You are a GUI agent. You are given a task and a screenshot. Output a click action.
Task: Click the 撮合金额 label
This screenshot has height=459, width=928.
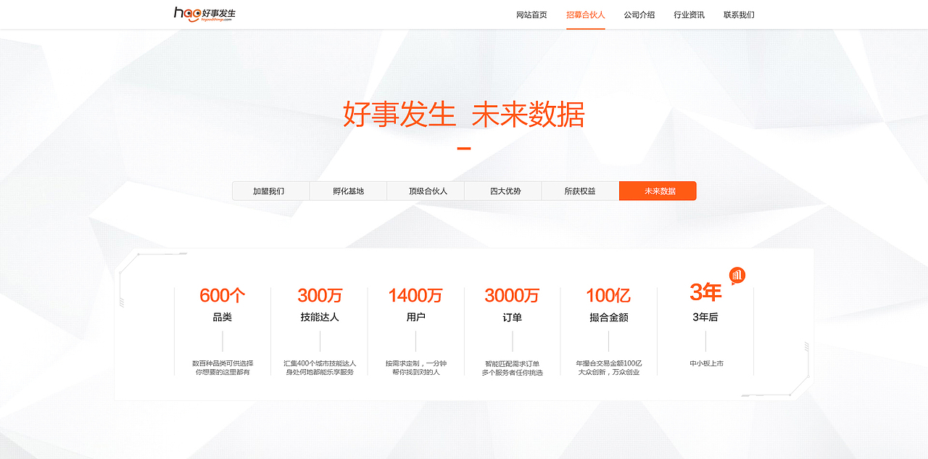(608, 318)
